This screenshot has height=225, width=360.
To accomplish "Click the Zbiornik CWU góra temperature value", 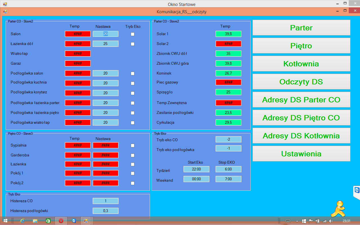I will click(228, 63).
